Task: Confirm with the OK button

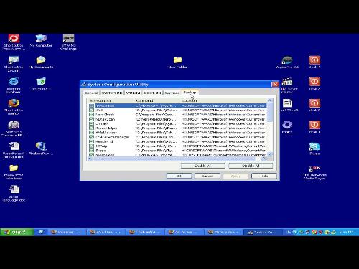Action: click(x=179, y=176)
